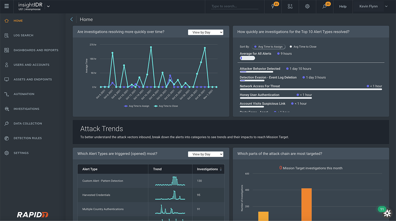Viewport: 396px width, 221px height.
Task: Click the short yellow bar in attack chain chart
Action: (x=263, y=216)
